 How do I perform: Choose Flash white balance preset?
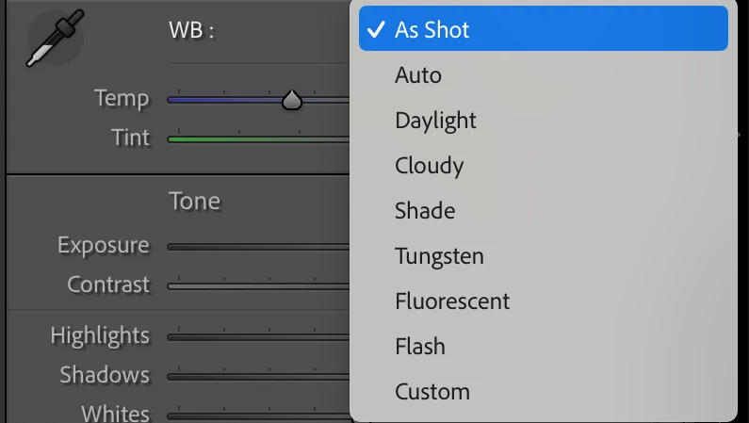coord(419,347)
